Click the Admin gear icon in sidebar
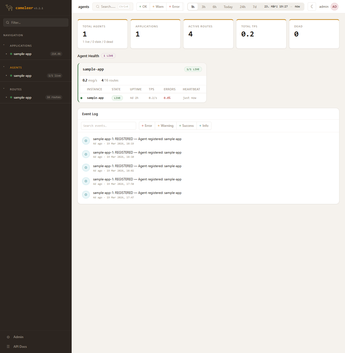The width and height of the screenshot is (345, 353). (8, 337)
